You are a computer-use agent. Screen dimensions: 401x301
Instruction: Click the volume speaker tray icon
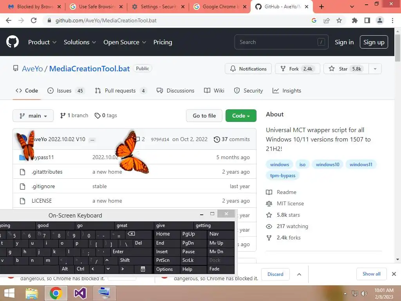[364, 293]
